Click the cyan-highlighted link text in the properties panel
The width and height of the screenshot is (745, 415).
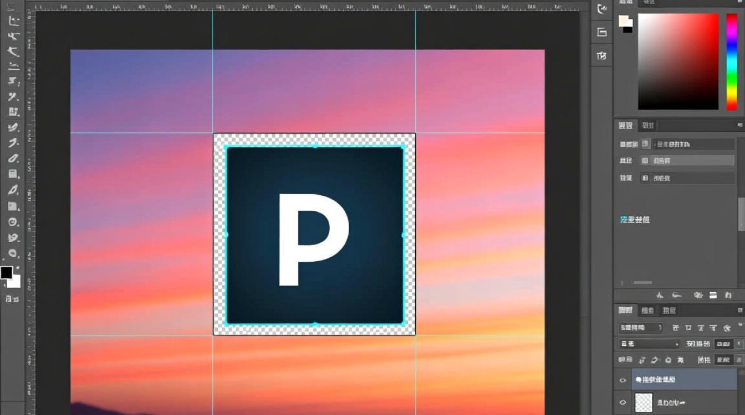(635, 220)
